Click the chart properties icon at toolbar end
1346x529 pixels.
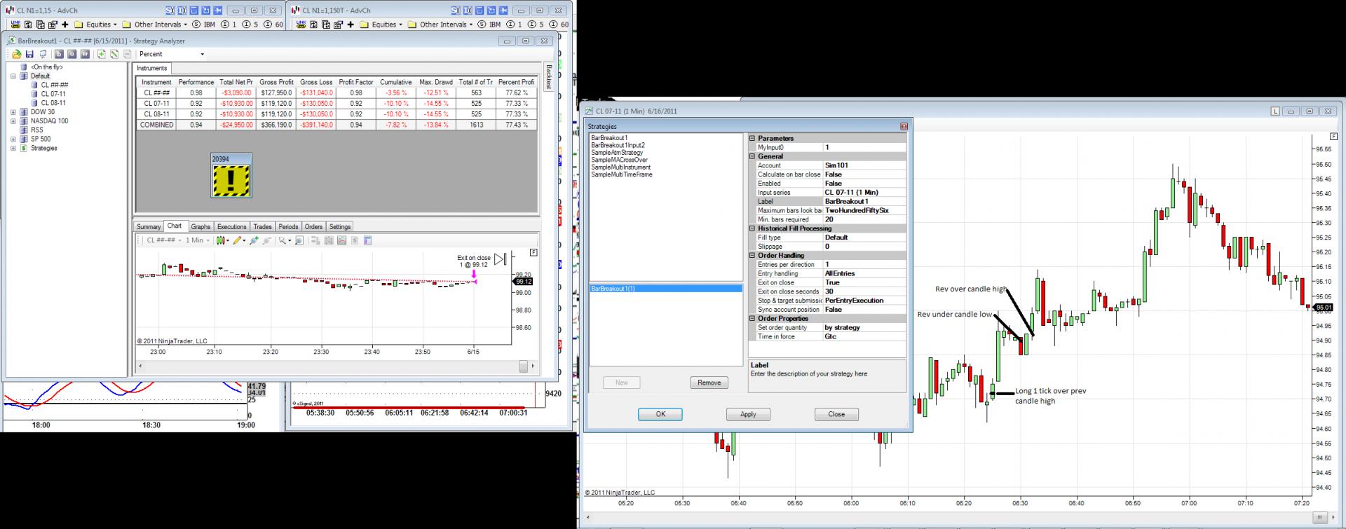pos(368,240)
